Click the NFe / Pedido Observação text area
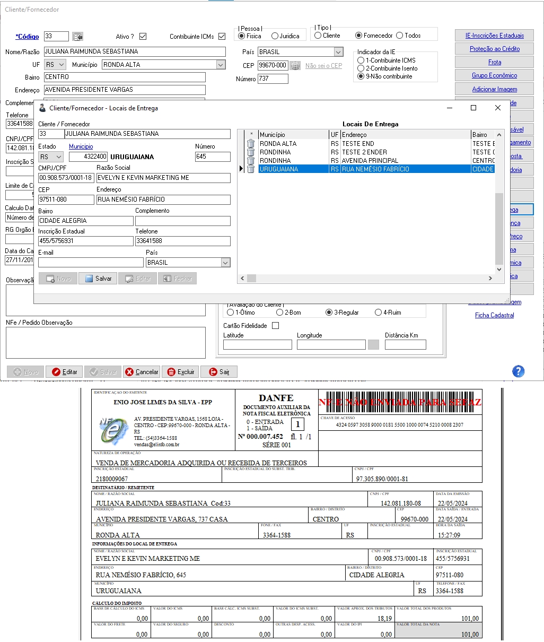544x642 pixels. coord(106,343)
